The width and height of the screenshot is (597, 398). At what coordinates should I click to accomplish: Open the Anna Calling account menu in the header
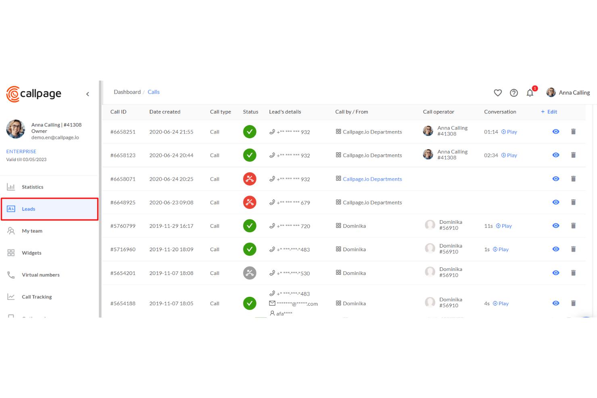(x=568, y=93)
